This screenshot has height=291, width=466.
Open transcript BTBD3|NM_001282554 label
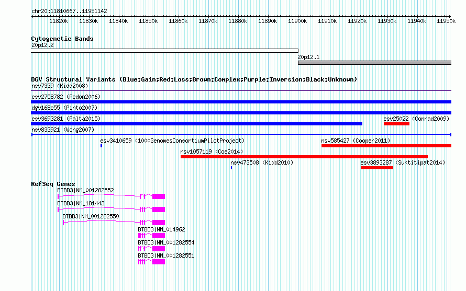(166, 242)
